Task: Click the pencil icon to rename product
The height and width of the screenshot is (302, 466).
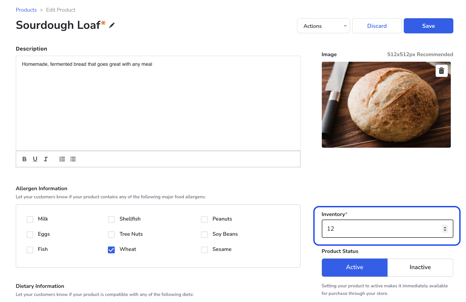Action: click(x=112, y=25)
